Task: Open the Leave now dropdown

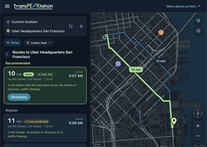Action: [39, 43]
